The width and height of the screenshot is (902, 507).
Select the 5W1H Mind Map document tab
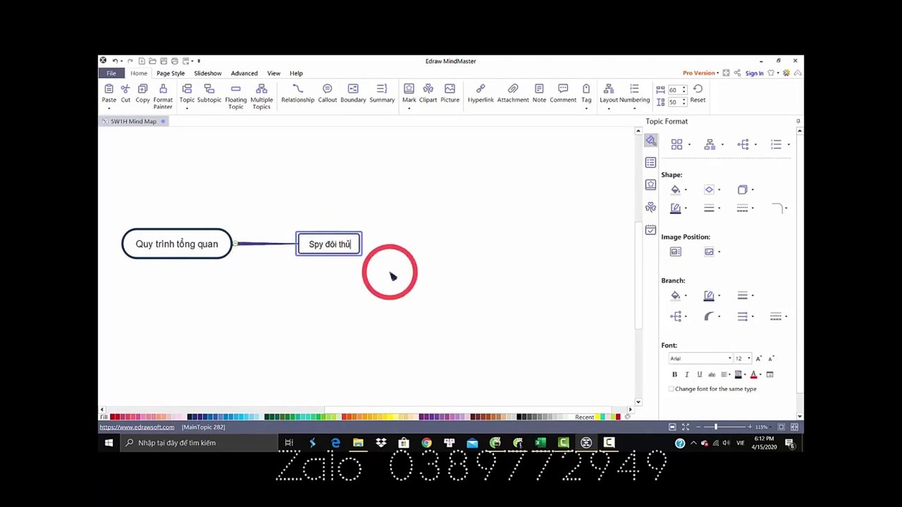(x=133, y=121)
